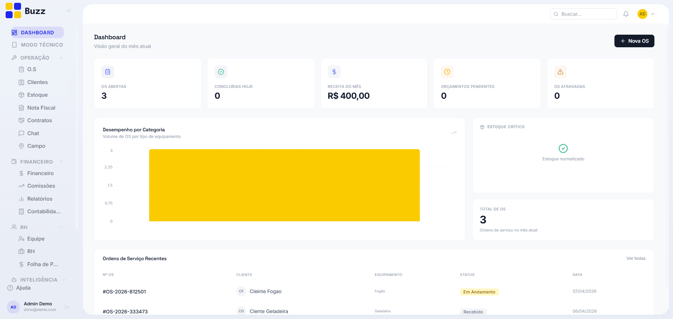Click the date 07/04/2026 cell

point(585,291)
